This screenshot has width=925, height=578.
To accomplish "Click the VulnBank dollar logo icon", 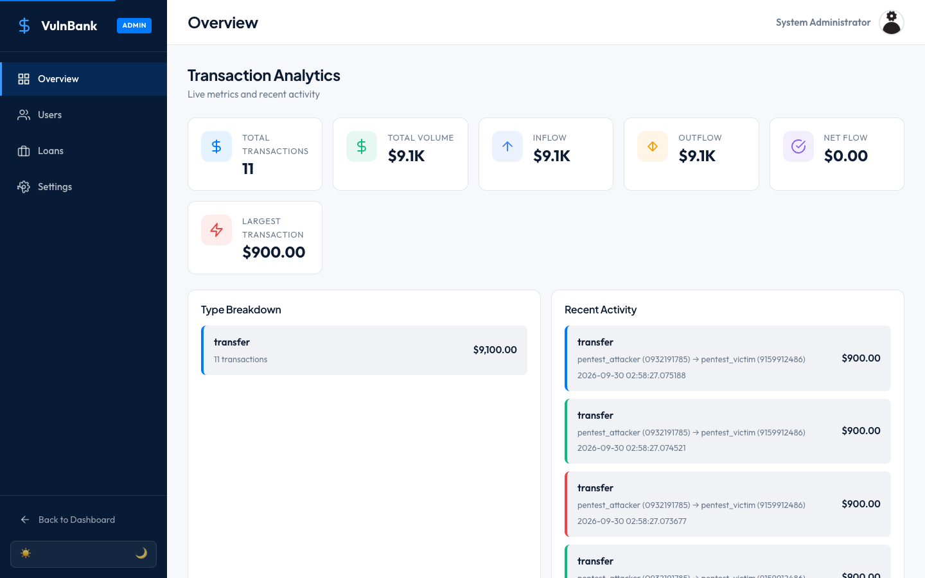I will click(x=24, y=26).
